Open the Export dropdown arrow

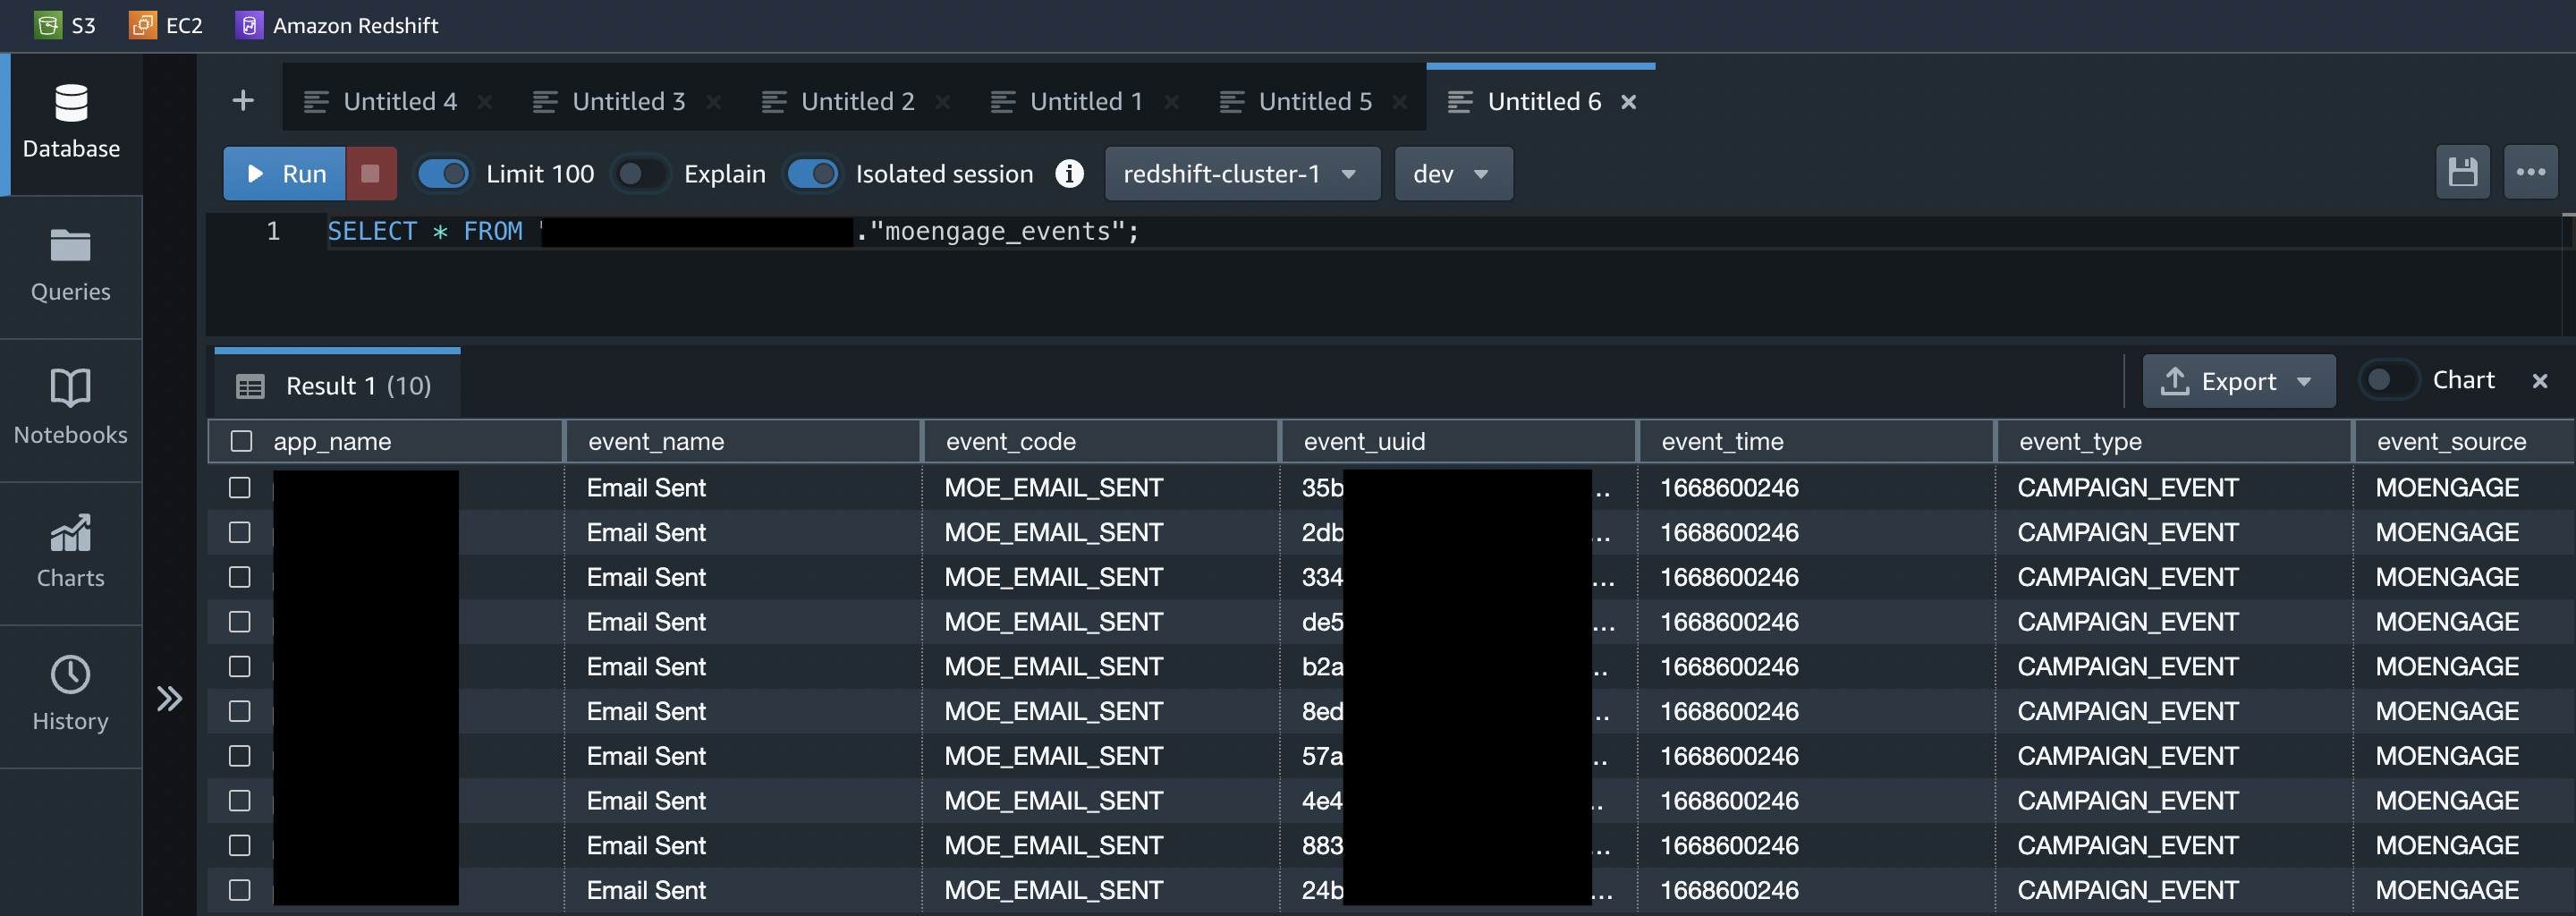[x=2306, y=381]
